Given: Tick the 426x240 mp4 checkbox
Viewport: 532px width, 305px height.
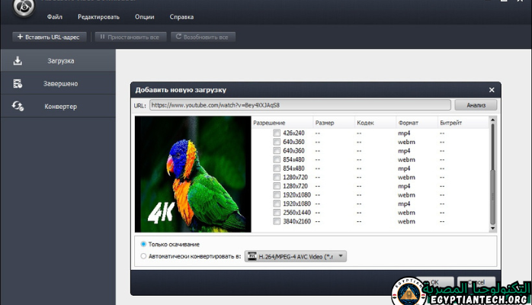Looking at the screenshot, I should 277,133.
